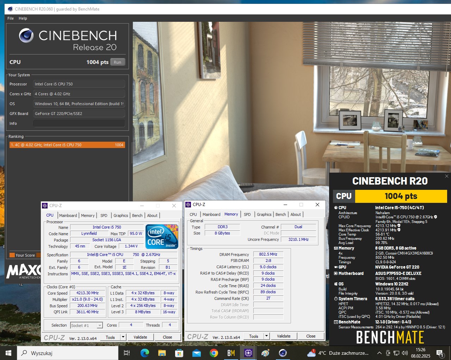Image resolution: width=451 pixels, height=360 pixels.
Task: Open the Mainboard tab in CPU window
Action: click(68, 216)
